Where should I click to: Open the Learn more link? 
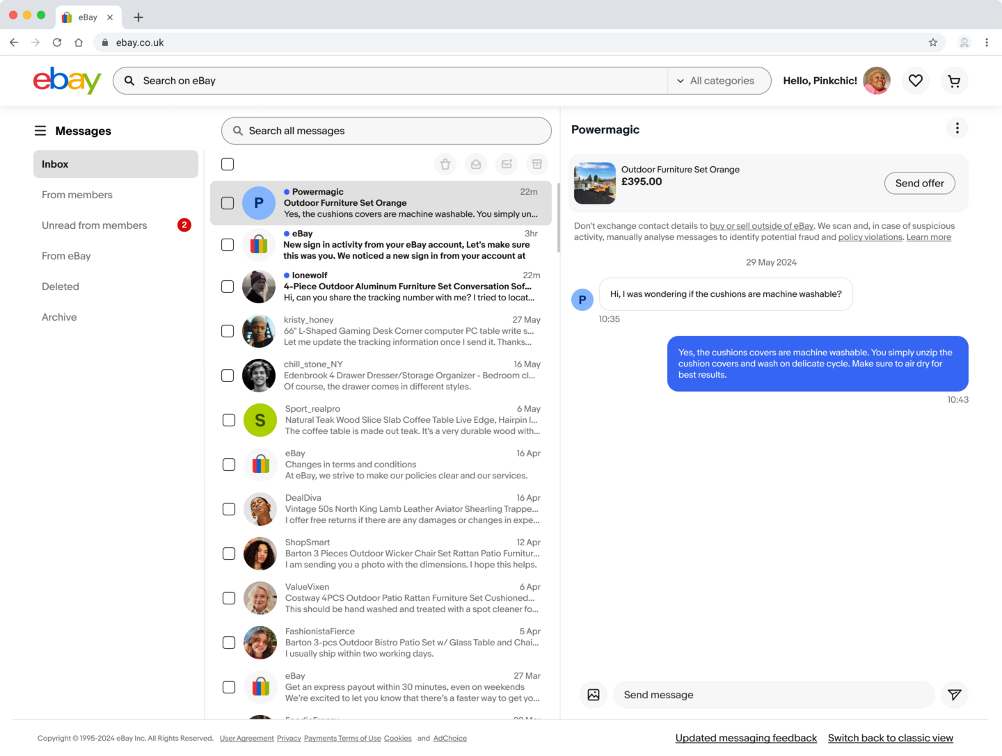coord(929,237)
